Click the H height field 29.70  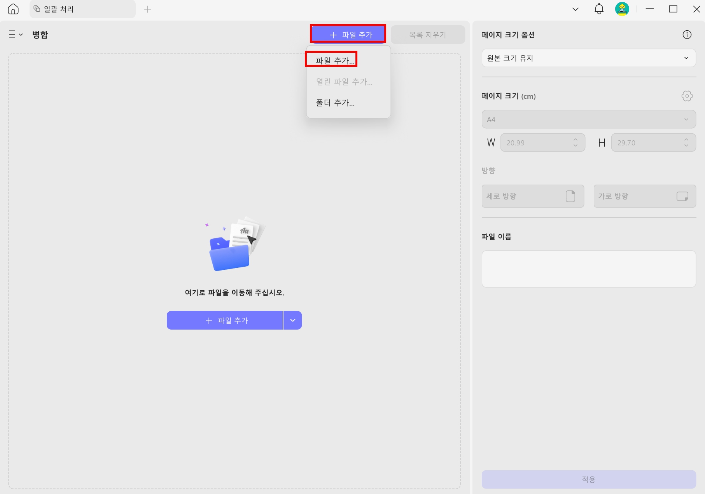point(653,143)
